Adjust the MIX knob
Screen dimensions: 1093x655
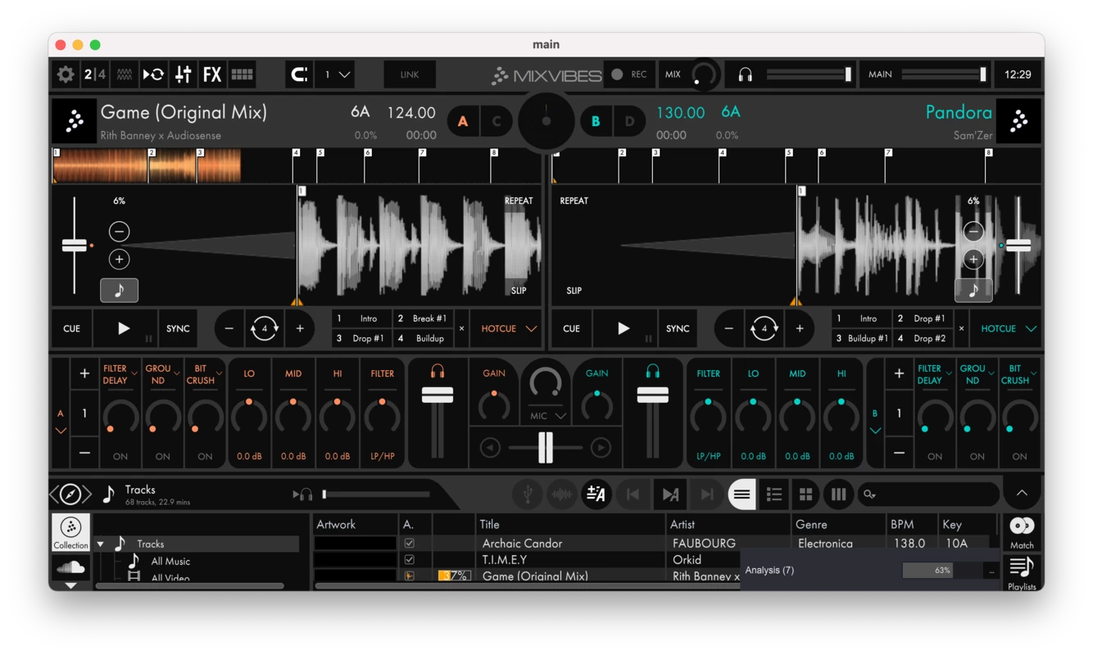tap(704, 75)
